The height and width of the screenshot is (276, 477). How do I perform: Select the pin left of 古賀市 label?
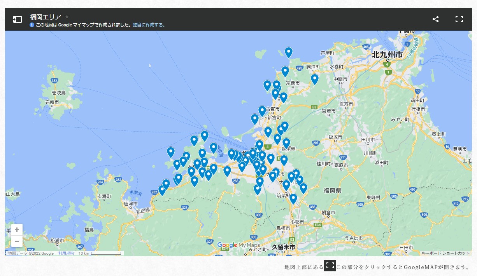(x=262, y=111)
